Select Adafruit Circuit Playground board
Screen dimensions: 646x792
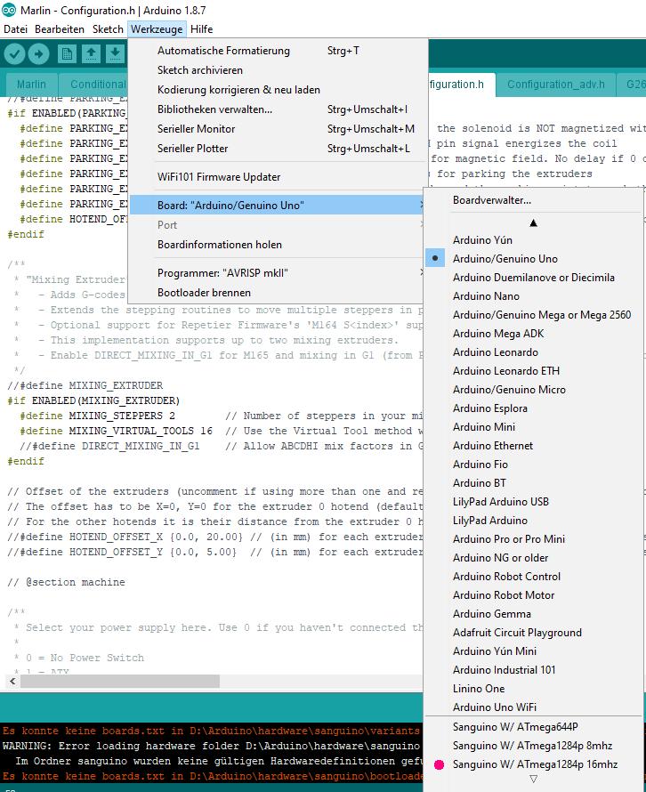point(533,633)
